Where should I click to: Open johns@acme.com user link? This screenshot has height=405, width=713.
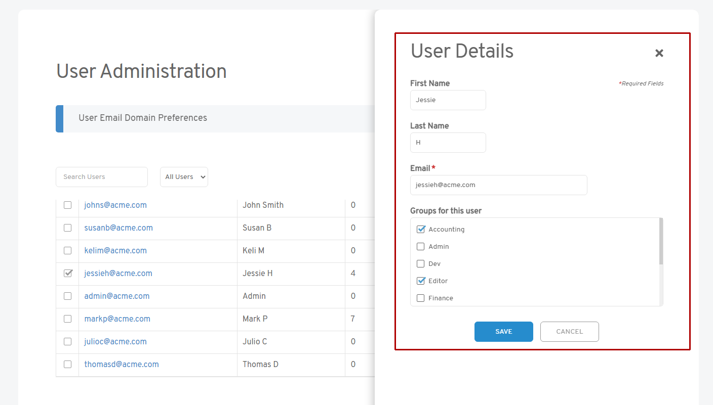115,205
